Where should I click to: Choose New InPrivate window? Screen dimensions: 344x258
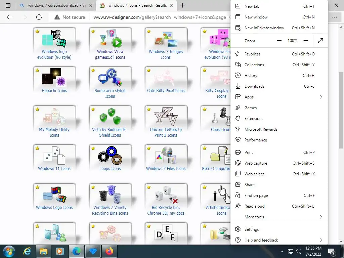(279, 28)
